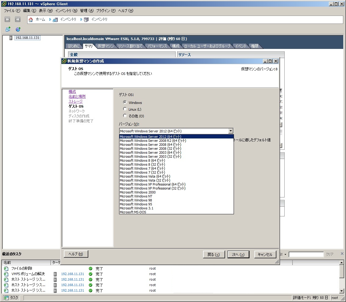
Task: Open the 表示 (W) menu
Action: coord(46,11)
